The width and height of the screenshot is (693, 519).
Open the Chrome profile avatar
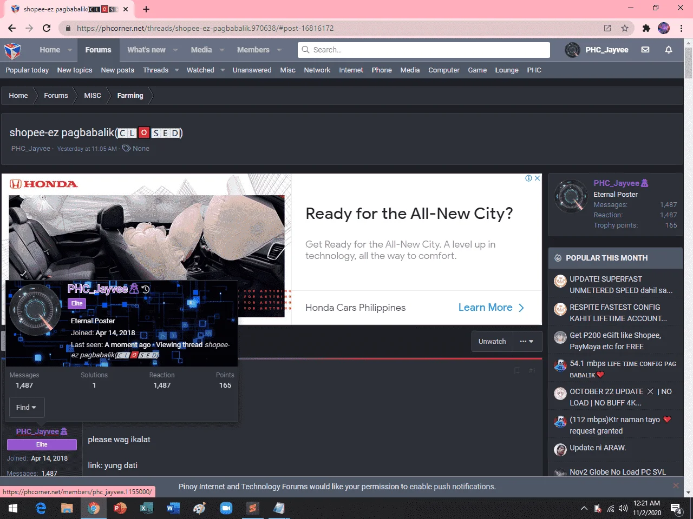tap(664, 28)
